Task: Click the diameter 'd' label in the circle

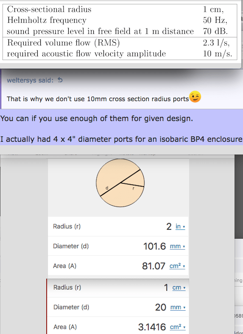Action: pos(107,188)
